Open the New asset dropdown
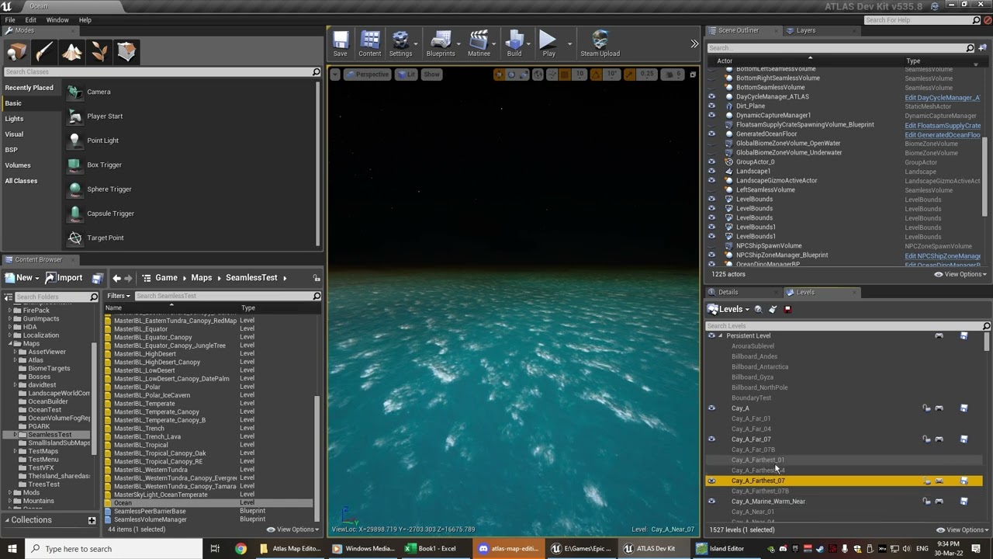This screenshot has width=993, height=559. click(x=22, y=278)
